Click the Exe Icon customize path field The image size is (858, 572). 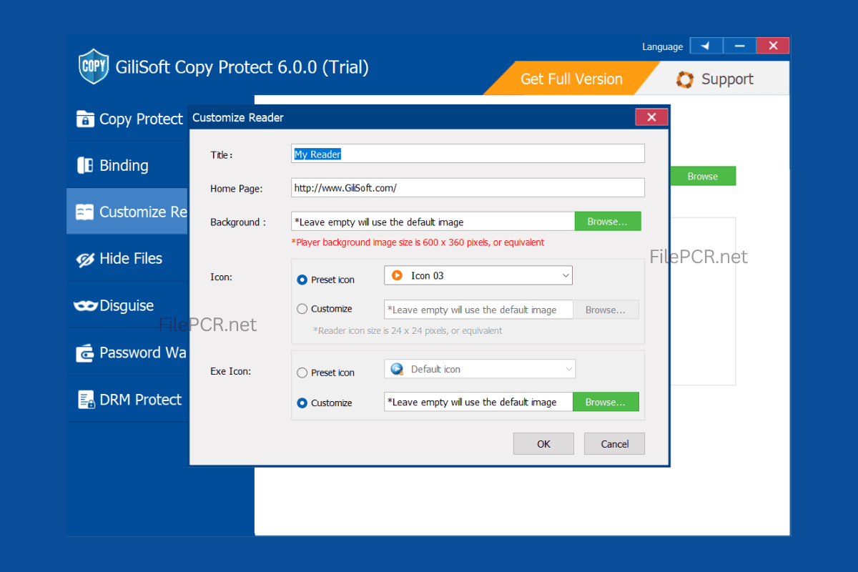click(x=478, y=402)
